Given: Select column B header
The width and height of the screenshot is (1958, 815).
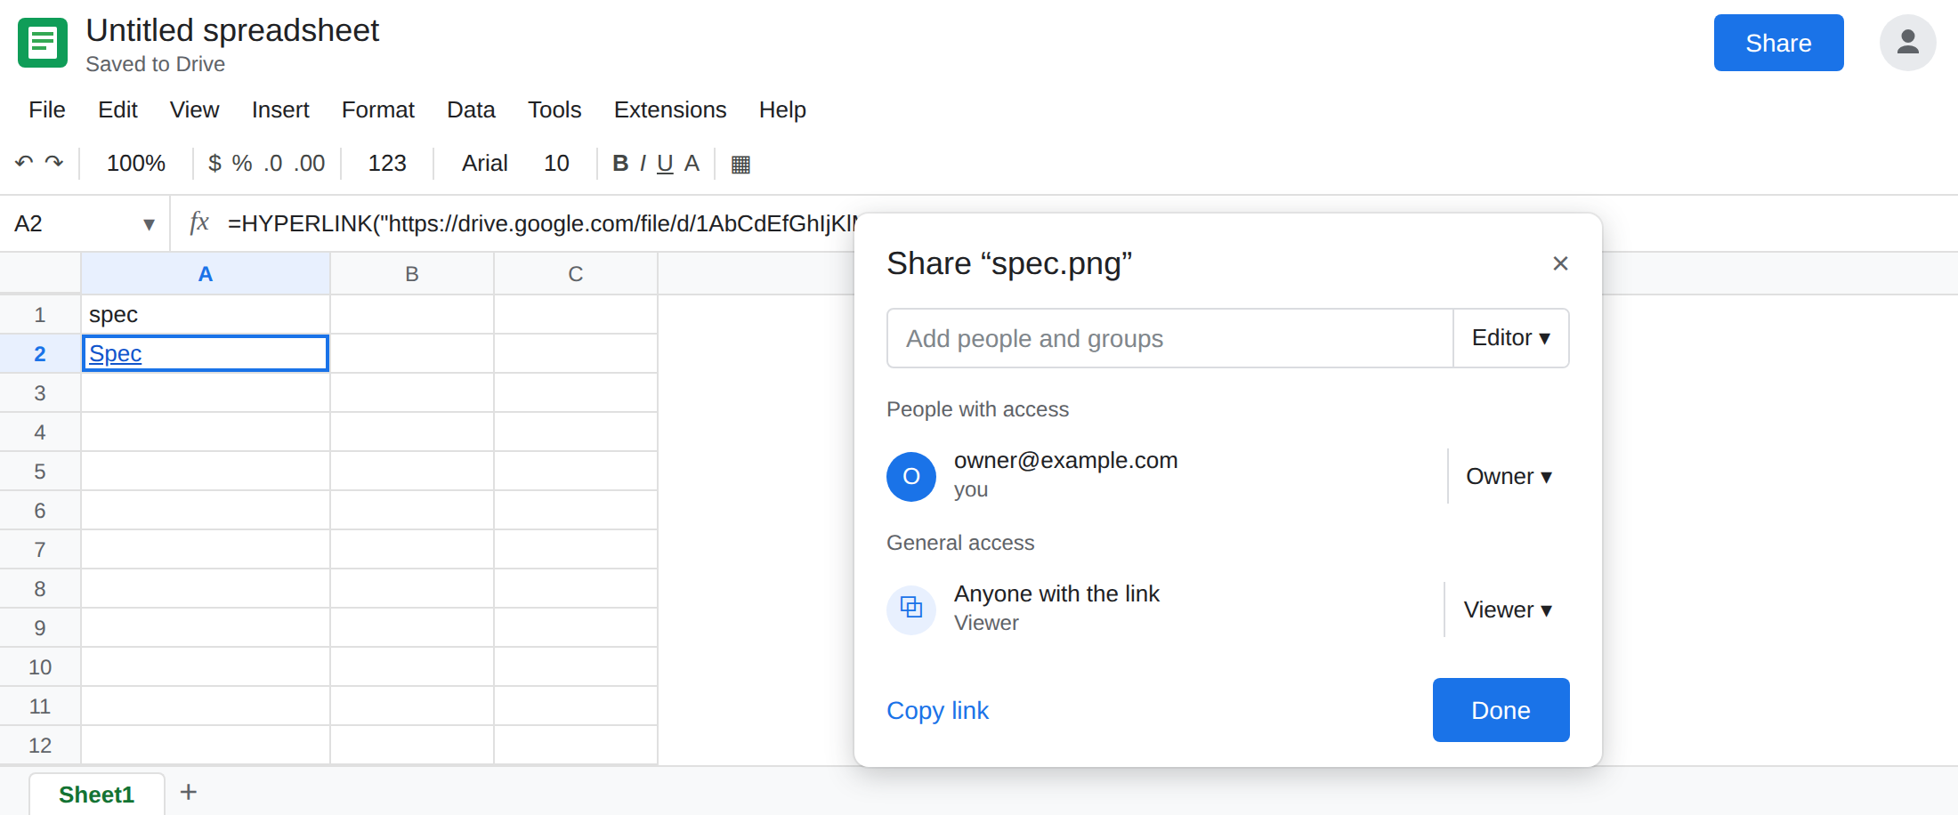Looking at the screenshot, I should click(x=412, y=274).
